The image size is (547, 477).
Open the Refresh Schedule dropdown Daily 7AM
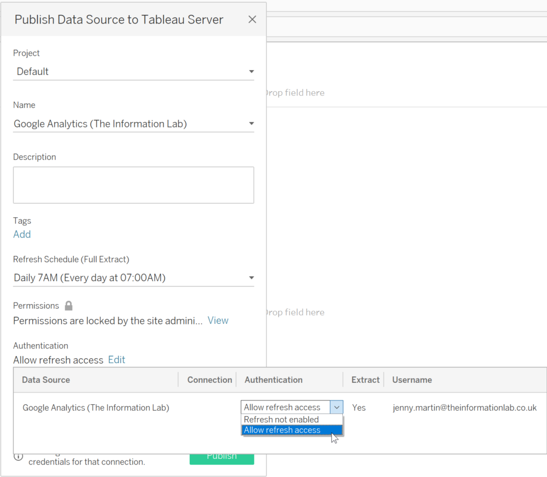click(x=133, y=278)
